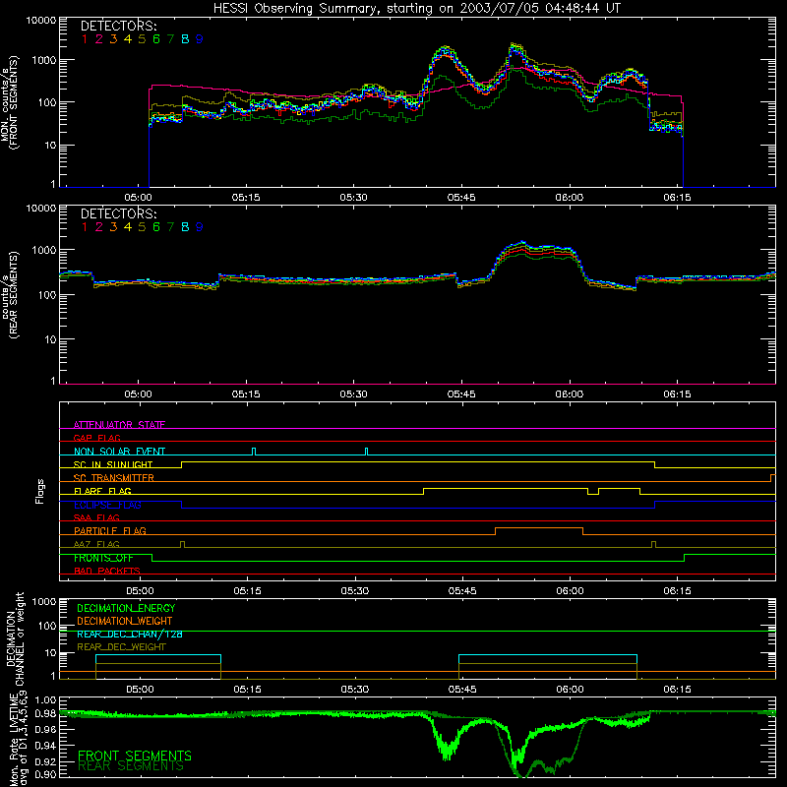Click the SC_TRANSMITTER flag label
This screenshot has height=787, width=787.
(113, 477)
